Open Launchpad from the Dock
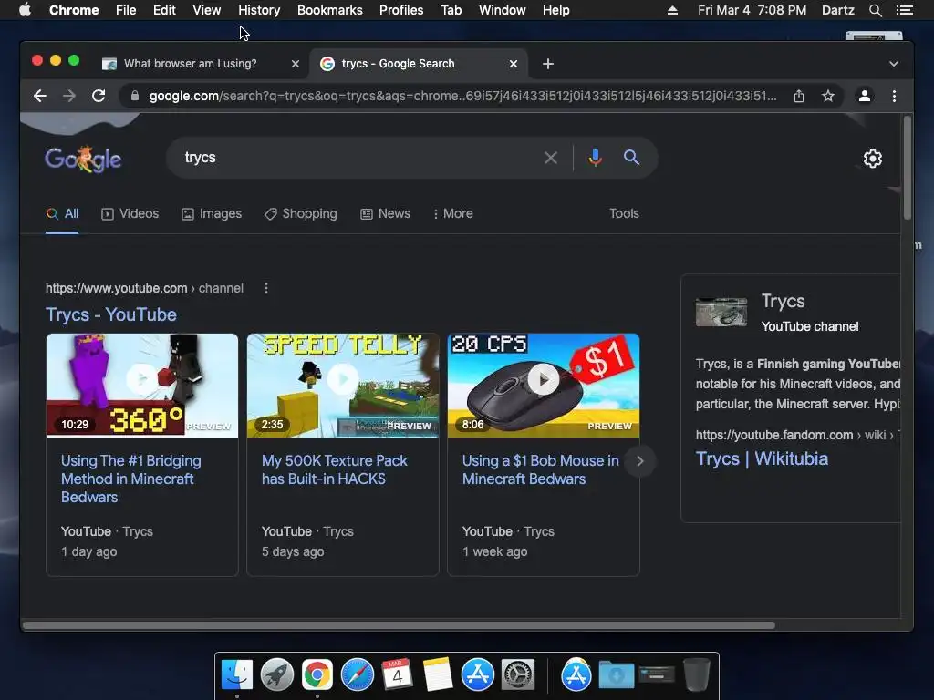Viewport: 934px width, 700px height. pos(277,675)
